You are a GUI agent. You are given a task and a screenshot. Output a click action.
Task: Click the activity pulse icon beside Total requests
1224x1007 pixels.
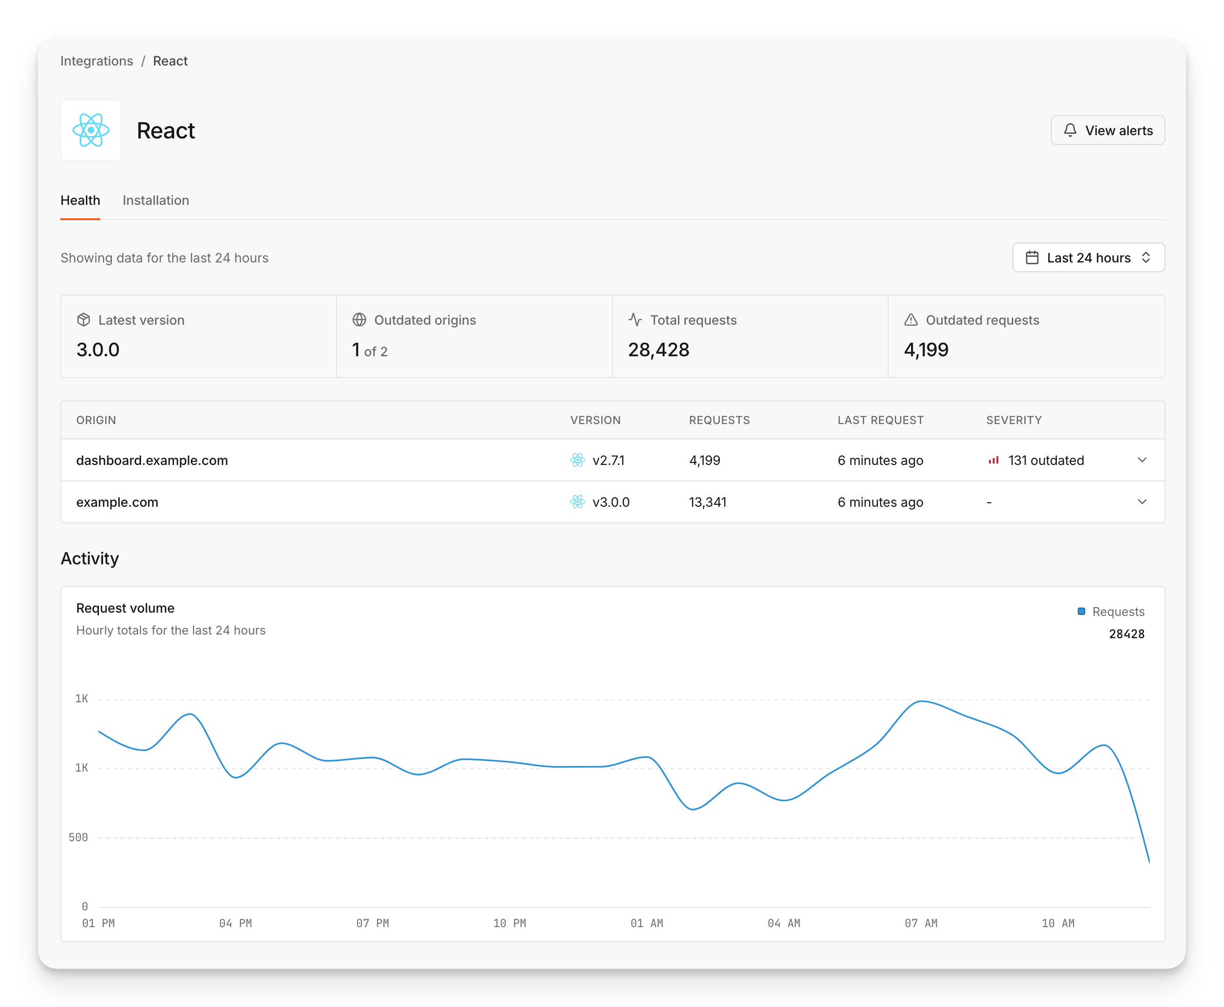pyautogui.click(x=635, y=320)
